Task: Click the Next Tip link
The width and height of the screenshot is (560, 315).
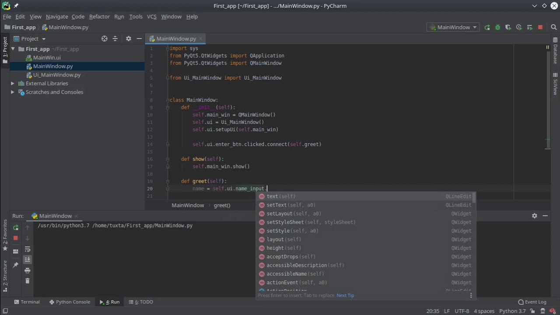Action: click(345, 295)
